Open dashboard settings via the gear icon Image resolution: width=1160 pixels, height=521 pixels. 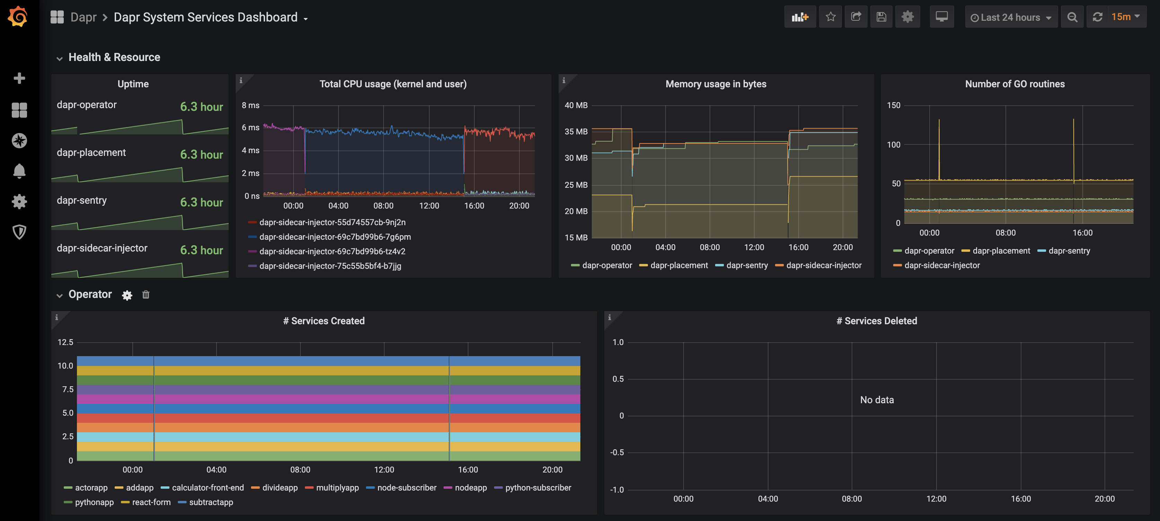(x=908, y=17)
